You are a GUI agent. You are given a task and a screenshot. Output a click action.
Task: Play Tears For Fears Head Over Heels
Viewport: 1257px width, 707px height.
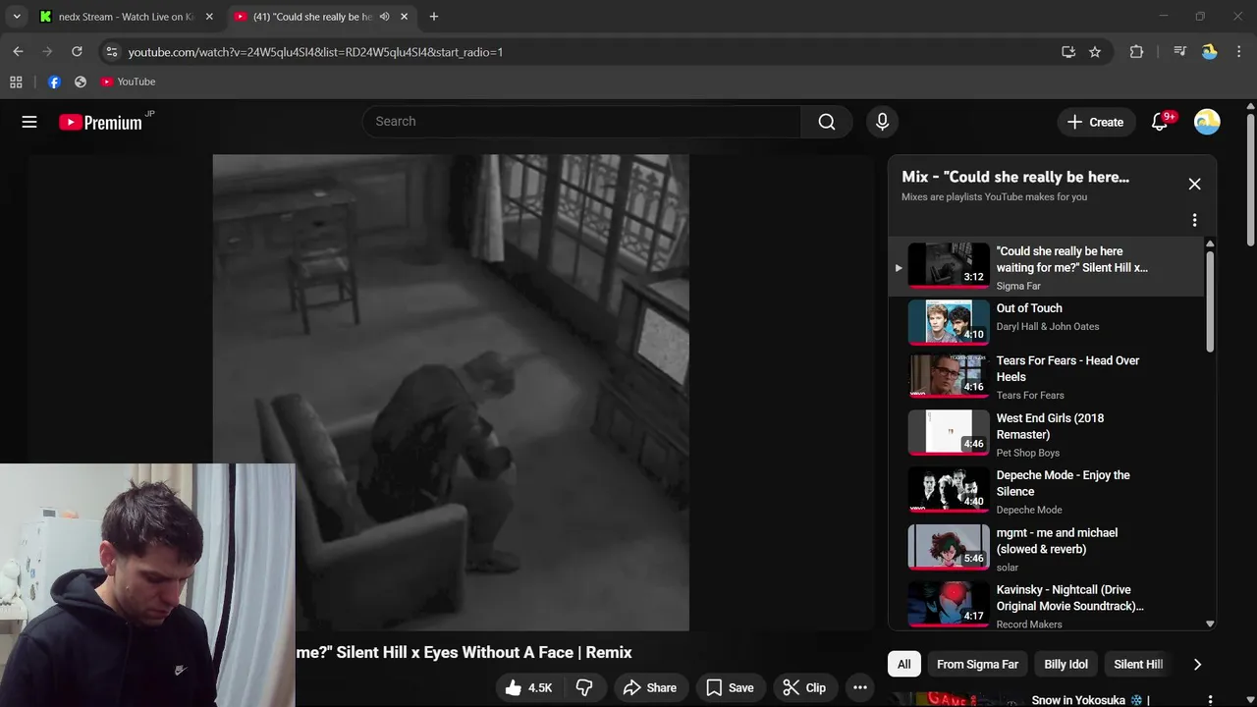pyautogui.click(x=1046, y=377)
